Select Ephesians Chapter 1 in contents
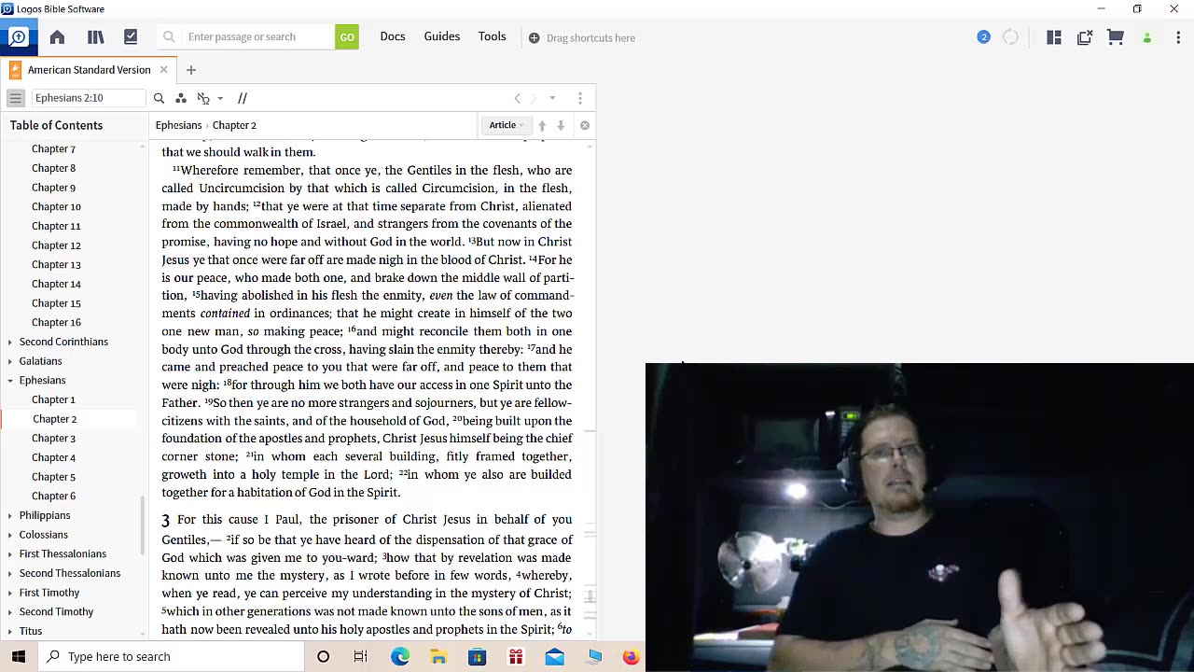The image size is (1194, 672). coord(53,399)
